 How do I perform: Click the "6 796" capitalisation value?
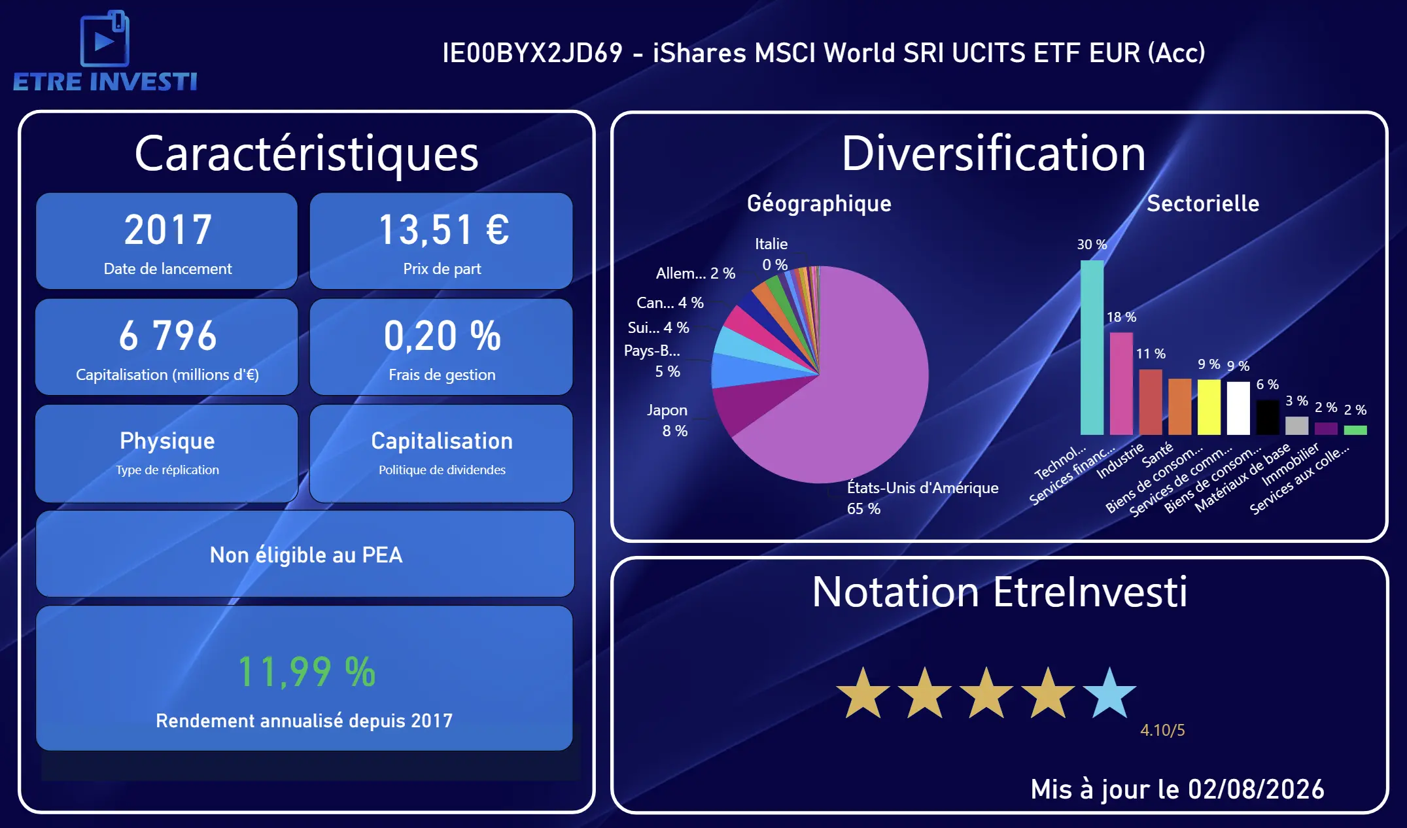(168, 336)
